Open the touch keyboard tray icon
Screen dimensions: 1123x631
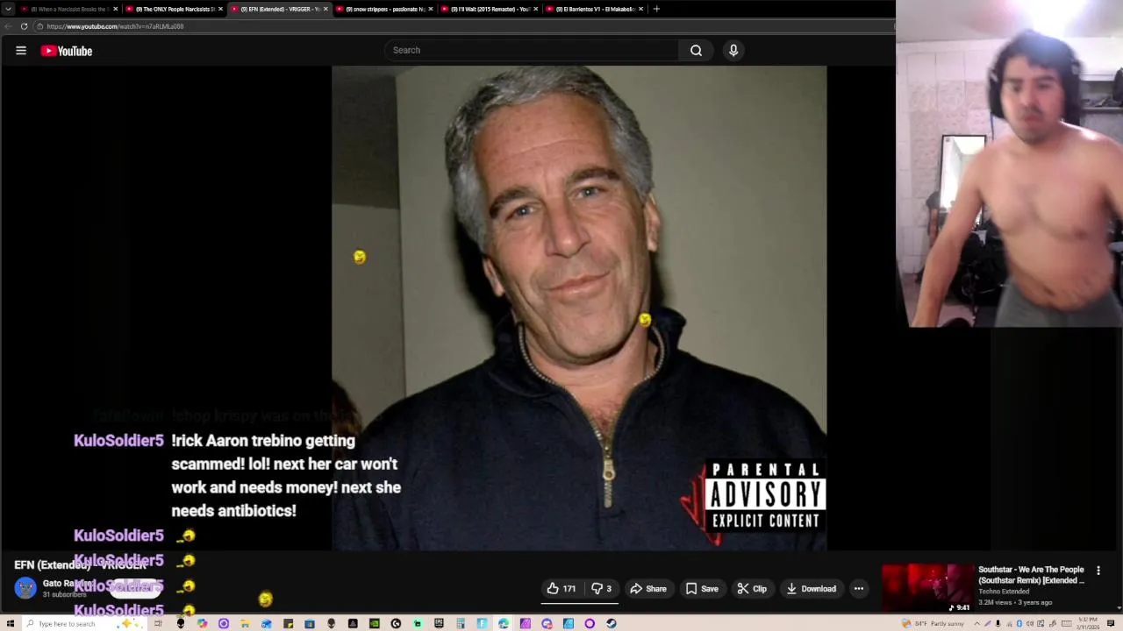(1066, 623)
